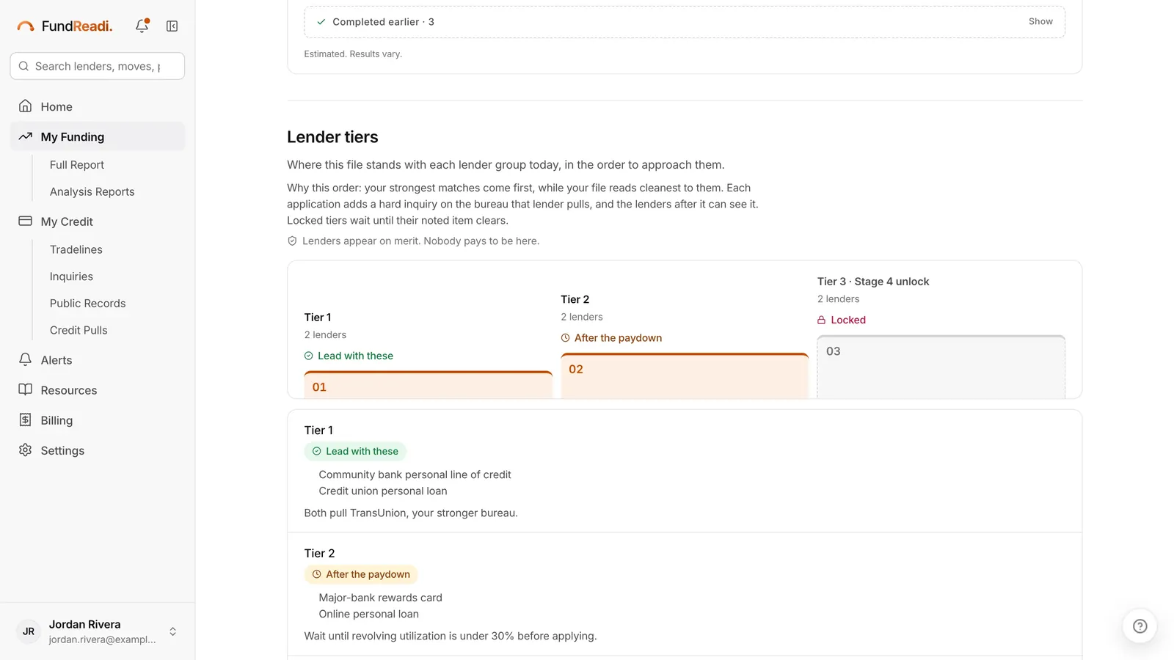Click Community bank personal line of credit

415,474
